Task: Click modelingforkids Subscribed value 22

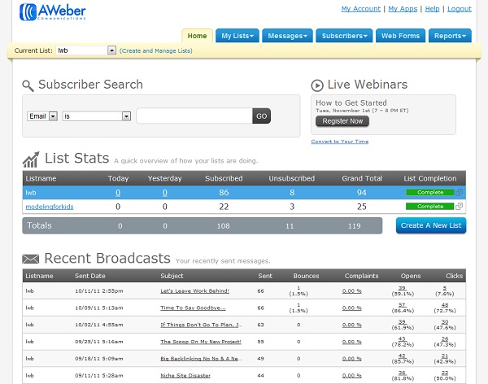Action: tap(224, 207)
